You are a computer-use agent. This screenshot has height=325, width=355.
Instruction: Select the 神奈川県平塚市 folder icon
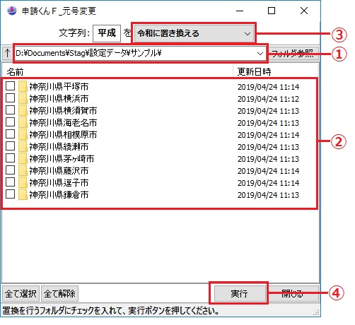[x=23, y=86]
